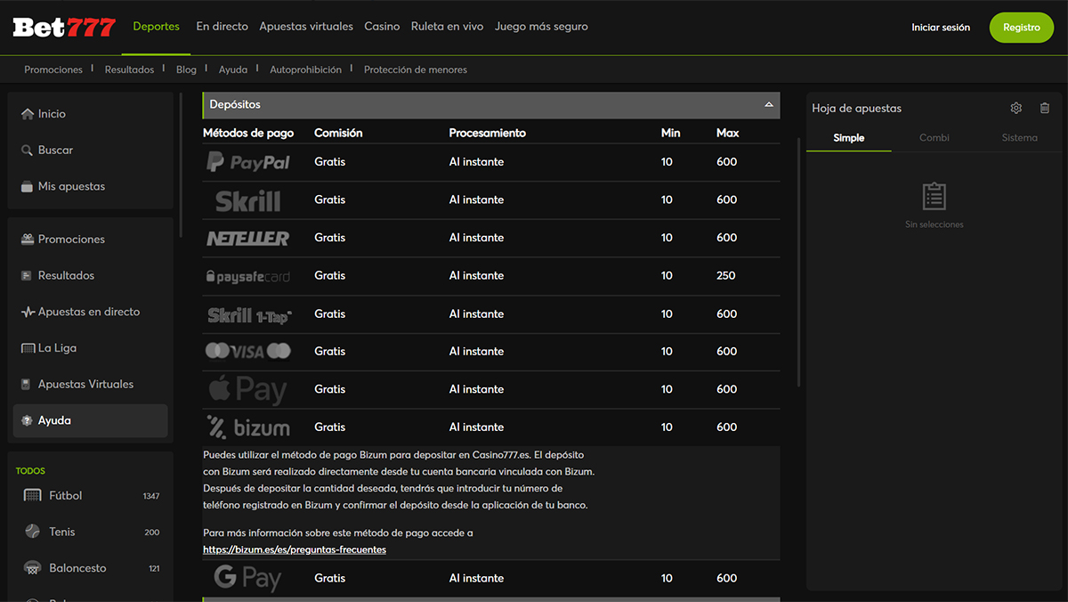
Task: Click the PayPal logo
Action: click(x=248, y=162)
